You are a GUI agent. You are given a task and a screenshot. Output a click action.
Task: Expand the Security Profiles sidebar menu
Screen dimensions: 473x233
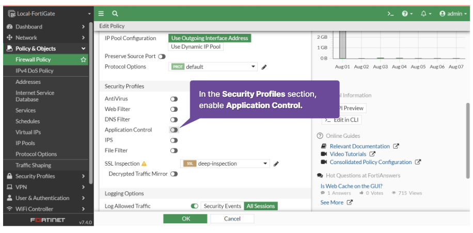(x=83, y=176)
